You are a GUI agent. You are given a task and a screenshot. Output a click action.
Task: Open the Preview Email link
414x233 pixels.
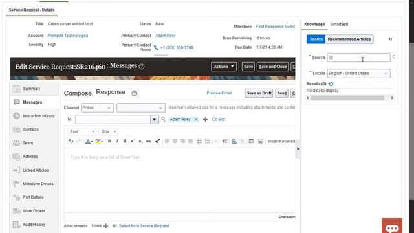coord(219,93)
